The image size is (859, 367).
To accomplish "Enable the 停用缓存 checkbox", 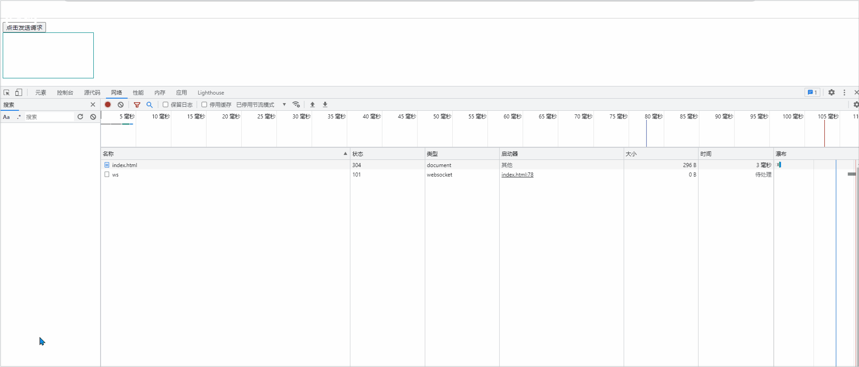I will (x=204, y=104).
